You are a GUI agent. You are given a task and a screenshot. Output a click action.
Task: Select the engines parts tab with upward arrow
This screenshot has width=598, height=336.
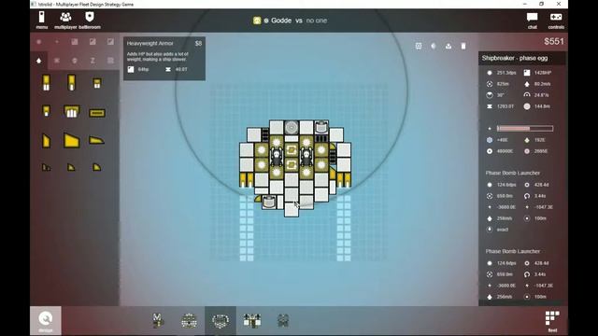[39, 61]
